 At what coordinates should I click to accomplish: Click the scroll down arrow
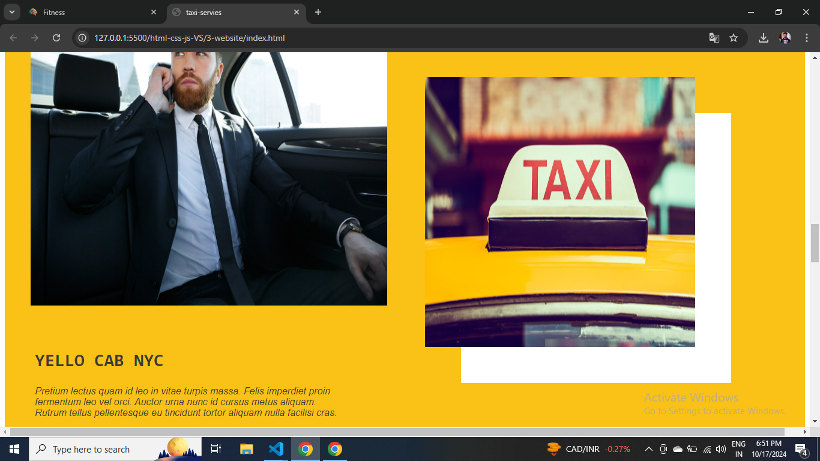point(815,421)
